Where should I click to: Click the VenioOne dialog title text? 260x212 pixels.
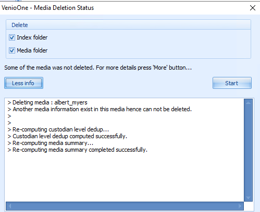(48, 8)
